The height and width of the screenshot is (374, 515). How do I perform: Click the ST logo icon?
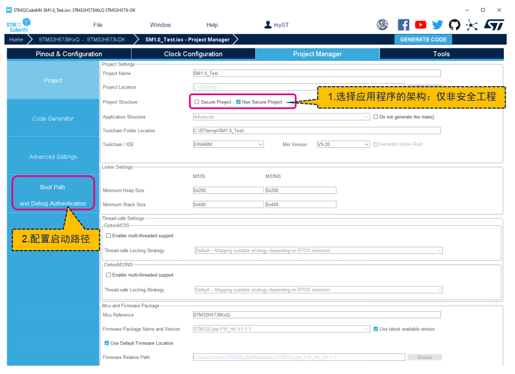pos(494,24)
